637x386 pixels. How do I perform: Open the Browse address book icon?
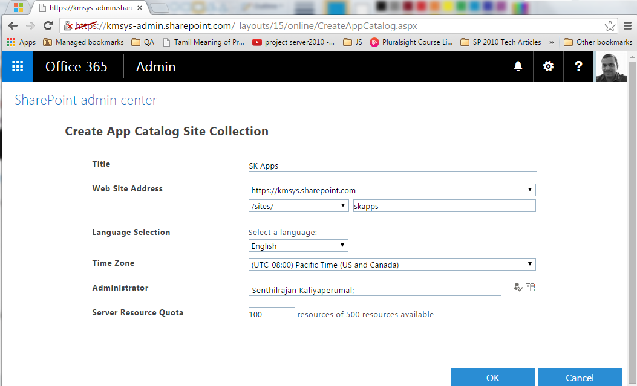(x=531, y=288)
